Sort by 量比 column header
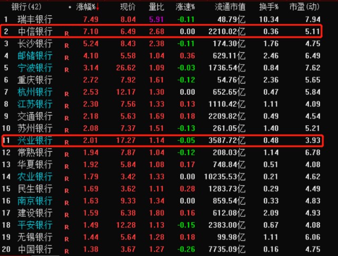The height and width of the screenshot is (256, 338). click(x=156, y=7)
